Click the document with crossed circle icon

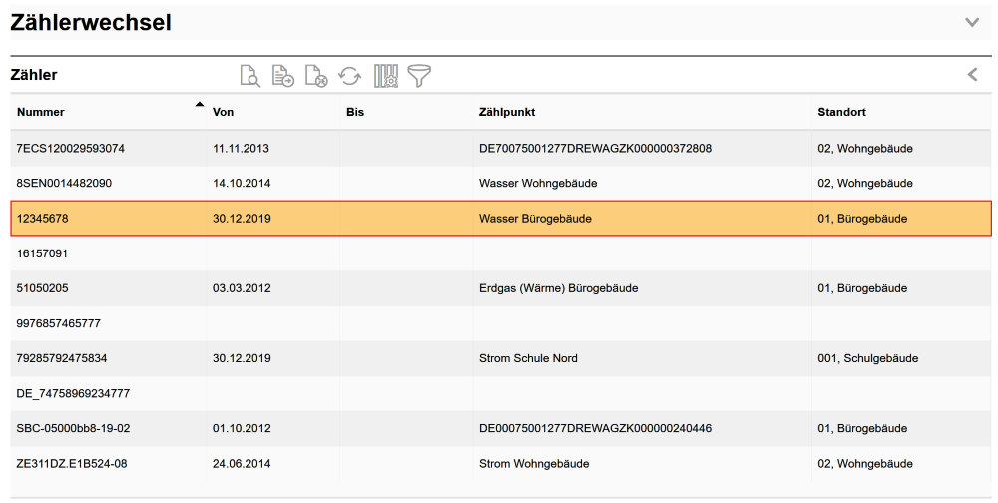point(316,75)
